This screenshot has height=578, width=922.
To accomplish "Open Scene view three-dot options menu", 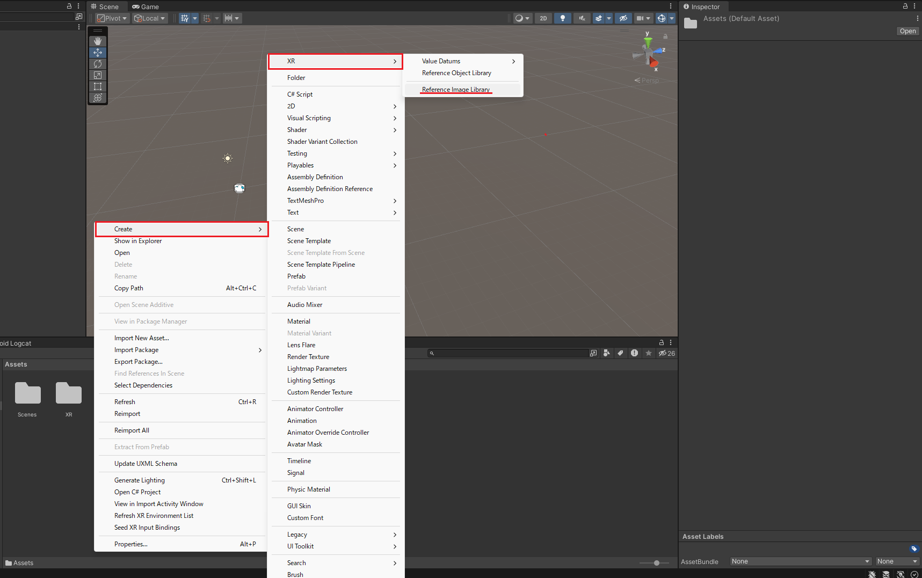I will pos(671,6).
